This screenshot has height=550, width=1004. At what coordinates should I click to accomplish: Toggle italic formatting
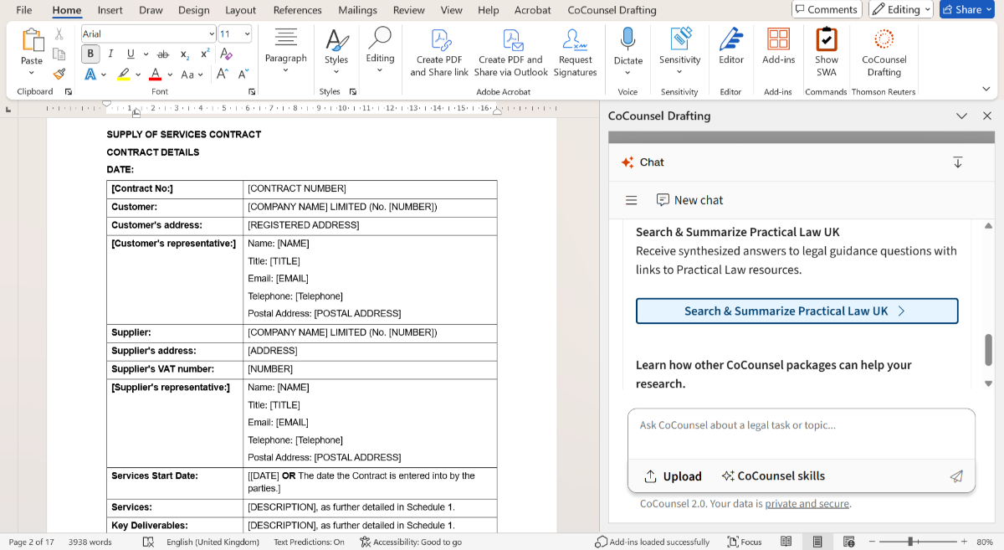(x=110, y=53)
